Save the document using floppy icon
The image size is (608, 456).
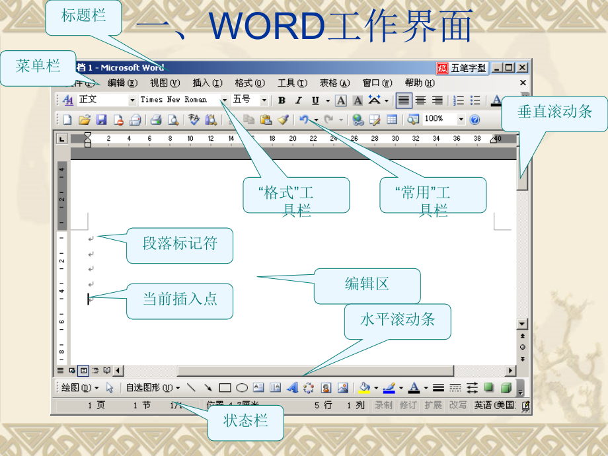tap(102, 120)
